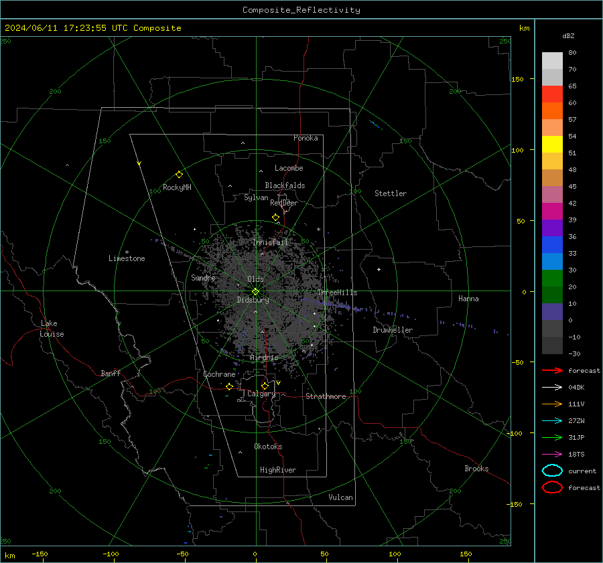
Task: Click the white 04DK arrow in legend
Action: [x=552, y=387]
